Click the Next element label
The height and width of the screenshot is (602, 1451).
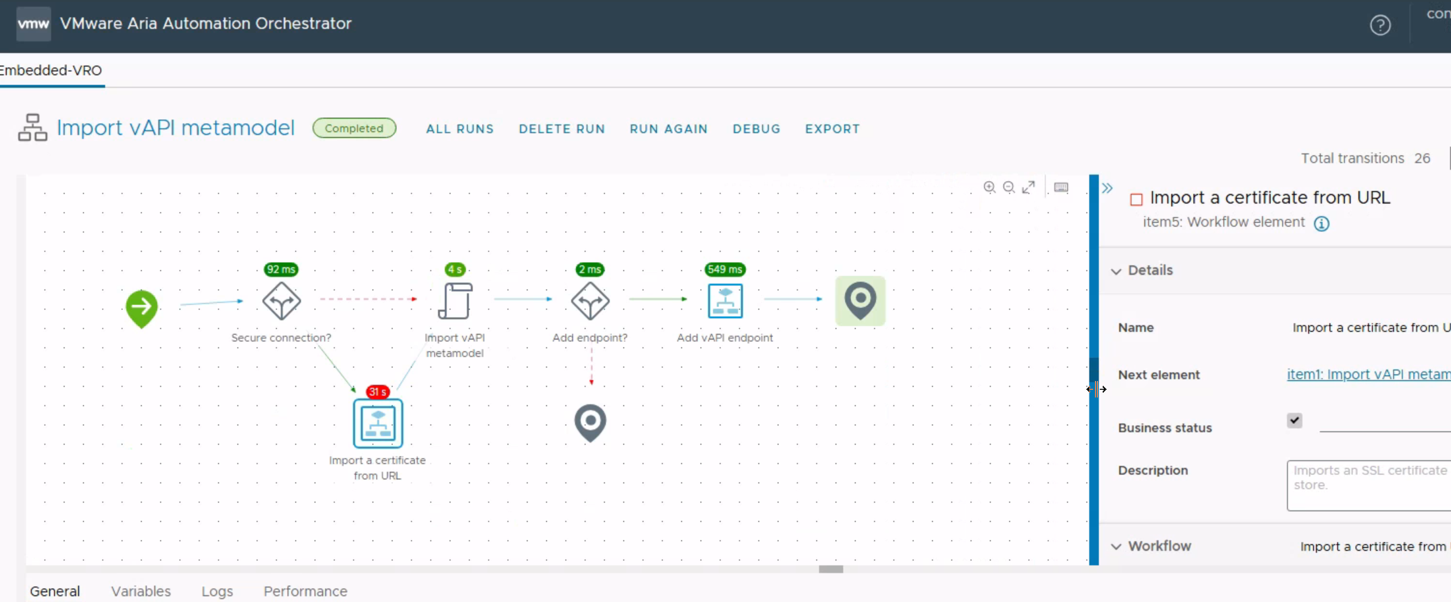[1159, 375]
